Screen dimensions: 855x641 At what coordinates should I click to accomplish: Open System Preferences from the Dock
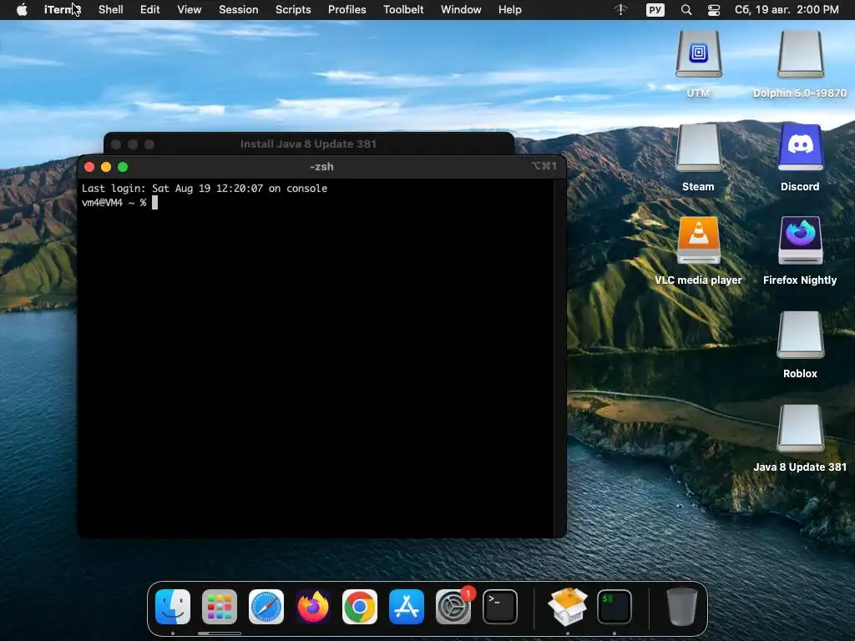453,607
